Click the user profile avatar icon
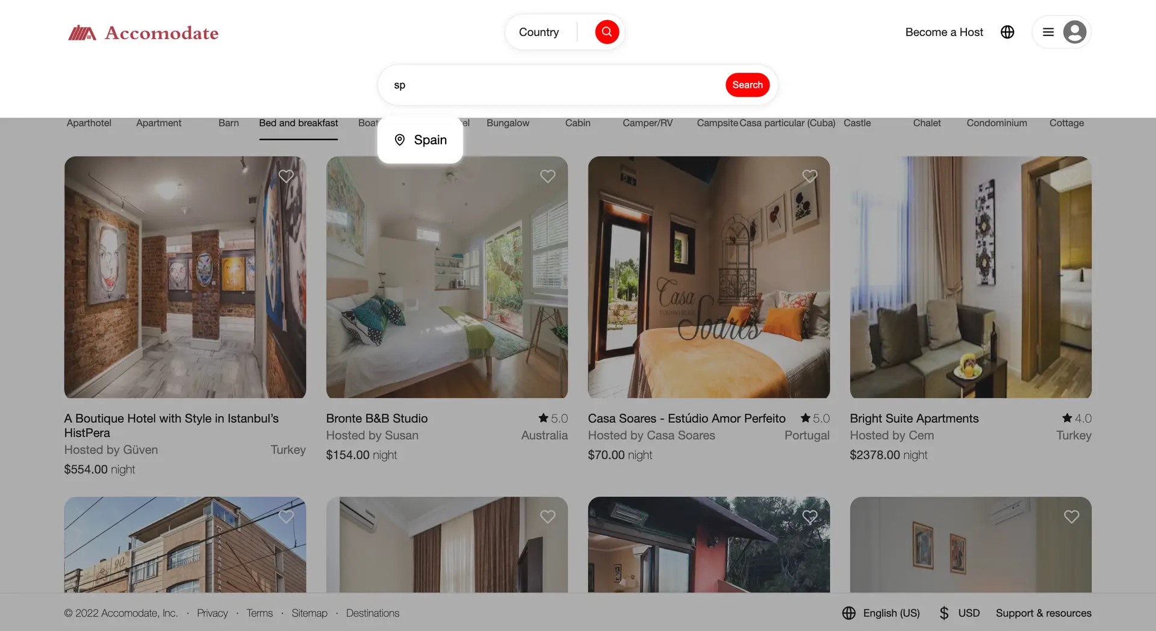Image resolution: width=1156 pixels, height=631 pixels. point(1075,32)
